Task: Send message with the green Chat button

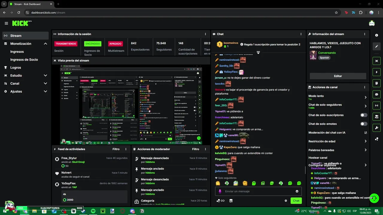Action: [296, 201]
